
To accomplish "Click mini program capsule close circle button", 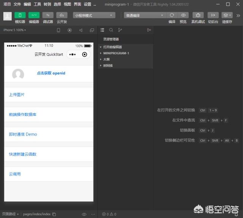I will click(84, 54).
